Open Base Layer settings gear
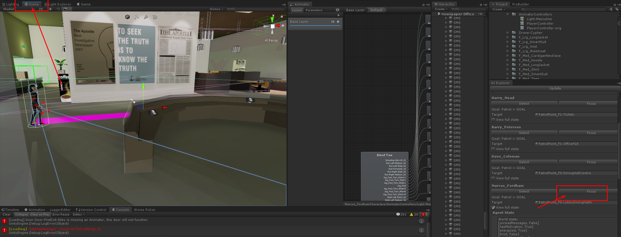This screenshot has width=621, height=237. pos(338,22)
